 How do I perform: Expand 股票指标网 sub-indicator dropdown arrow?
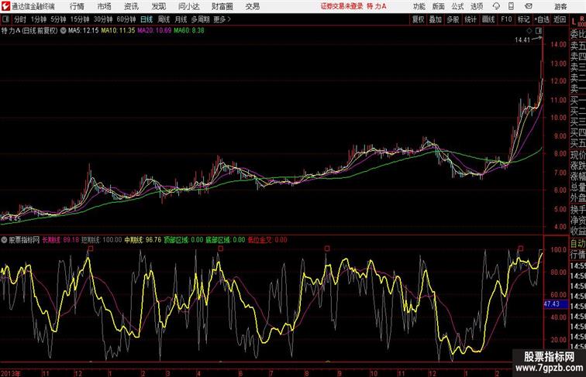[x=4, y=240]
